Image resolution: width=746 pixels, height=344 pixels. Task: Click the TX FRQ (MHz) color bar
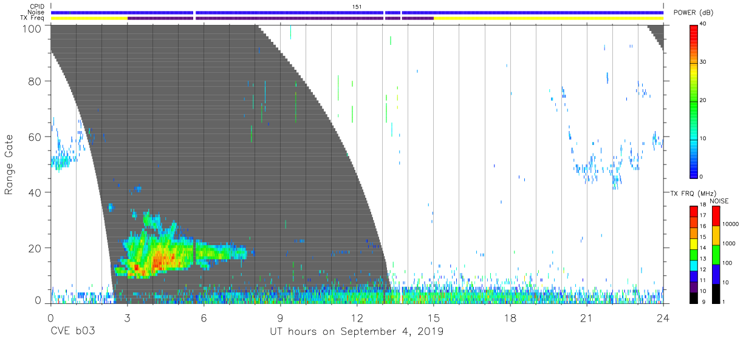coord(694,254)
